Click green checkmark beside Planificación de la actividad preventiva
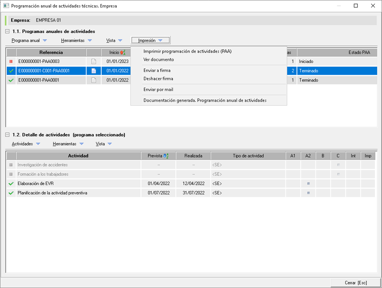This screenshot has height=288, width=382. pyautogui.click(x=11, y=193)
